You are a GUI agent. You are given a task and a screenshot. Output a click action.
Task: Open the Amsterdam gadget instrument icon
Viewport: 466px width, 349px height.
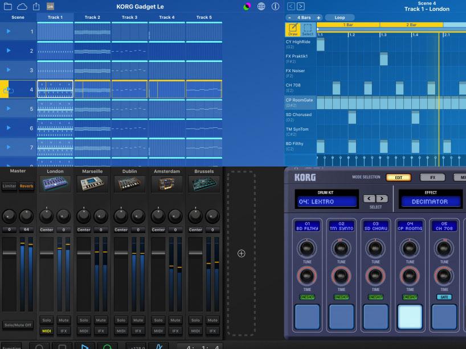pyautogui.click(x=167, y=184)
